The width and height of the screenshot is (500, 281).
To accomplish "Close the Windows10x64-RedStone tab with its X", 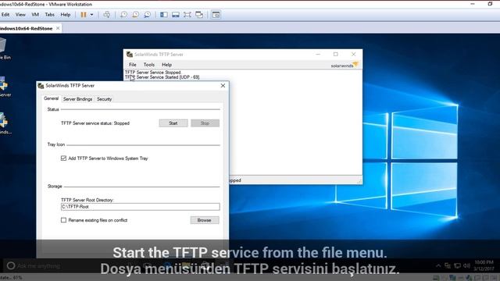I will click(x=58, y=28).
